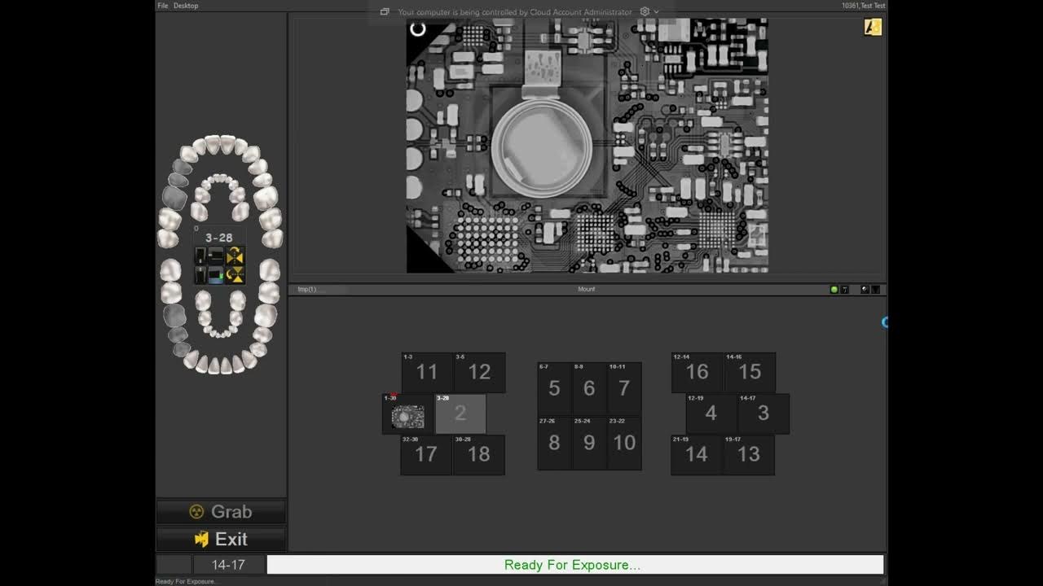Viewport: 1043px width, 586px height.
Task: Select mount slot 5 labeled 6-7
Action: point(554,389)
